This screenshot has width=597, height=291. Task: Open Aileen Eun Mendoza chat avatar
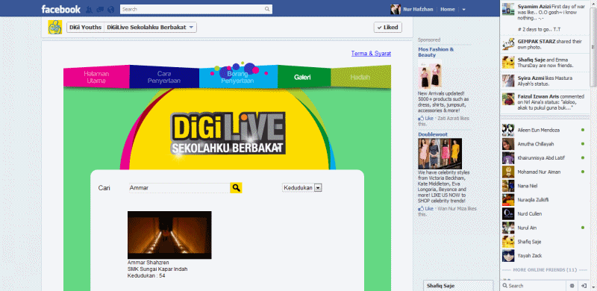point(508,130)
